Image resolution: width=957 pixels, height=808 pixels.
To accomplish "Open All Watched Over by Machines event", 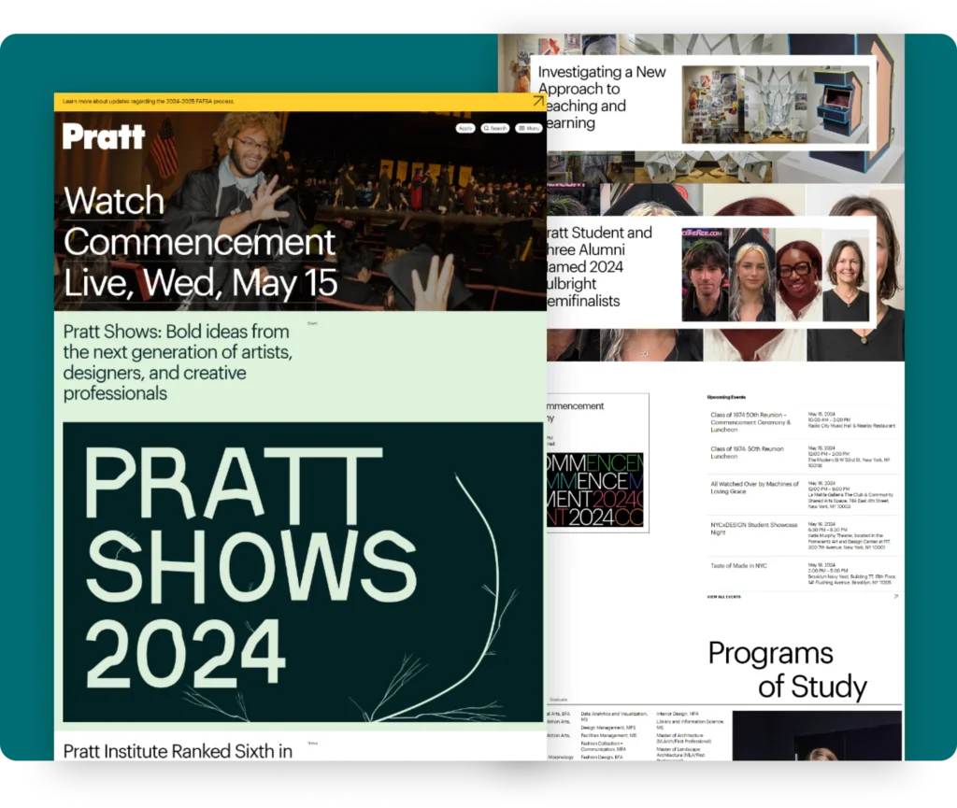I will [x=754, y=488].
